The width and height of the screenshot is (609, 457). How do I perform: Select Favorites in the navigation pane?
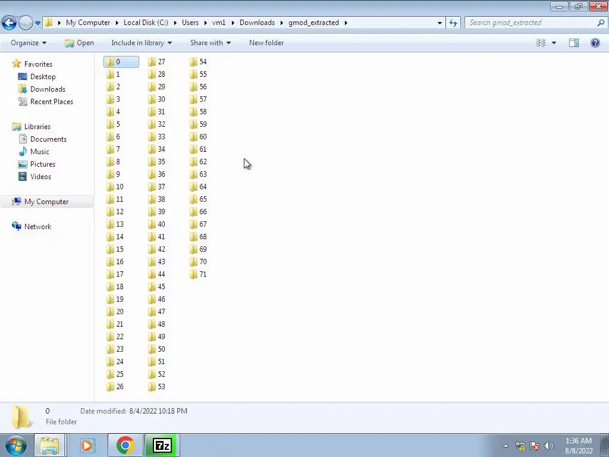32,64
